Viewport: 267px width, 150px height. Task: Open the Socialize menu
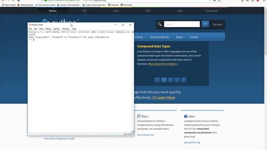click(x=217, y=25)
